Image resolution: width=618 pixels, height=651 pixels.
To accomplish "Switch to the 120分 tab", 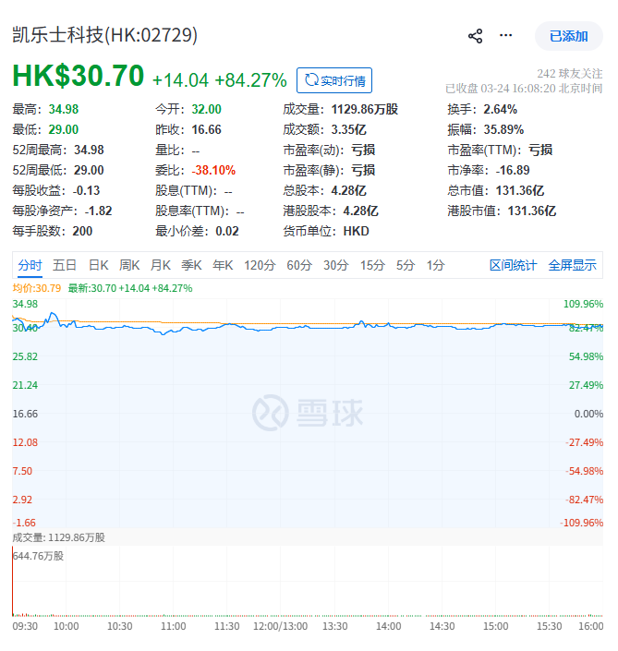I will tap(260, 265).
